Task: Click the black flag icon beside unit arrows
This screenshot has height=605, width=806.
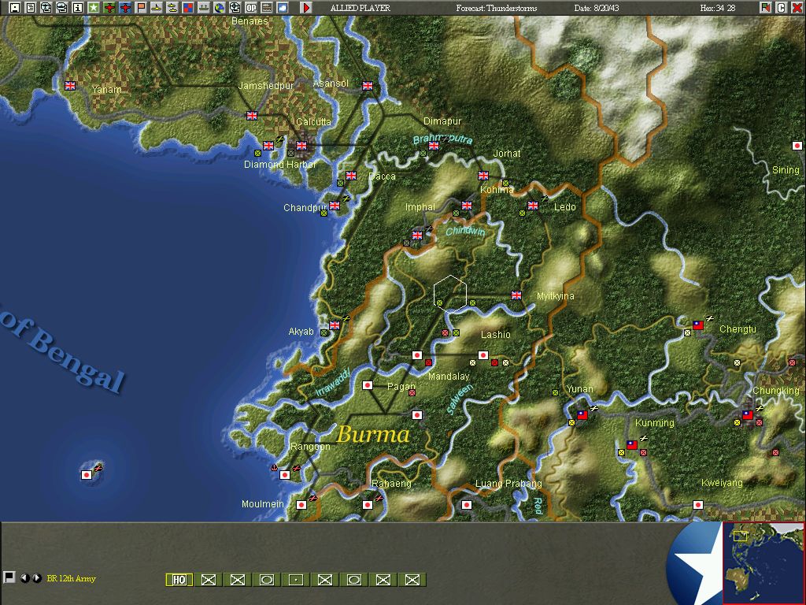Action: coord(9,577)
